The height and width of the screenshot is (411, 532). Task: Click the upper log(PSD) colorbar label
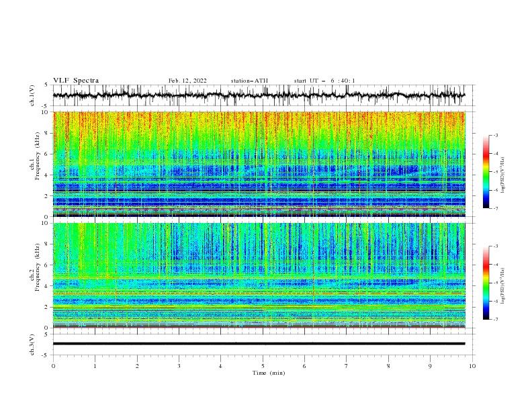point(503,175)
